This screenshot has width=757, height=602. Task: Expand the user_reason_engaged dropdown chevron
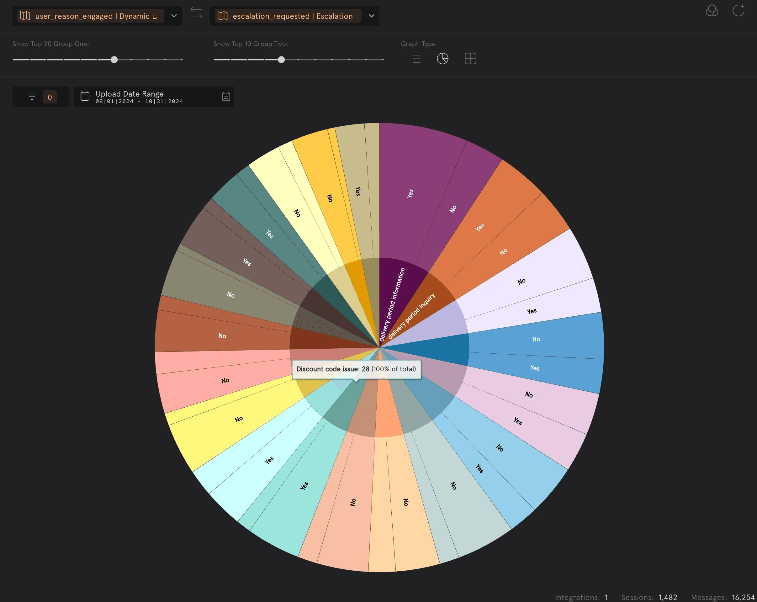(x=174, y=16)
